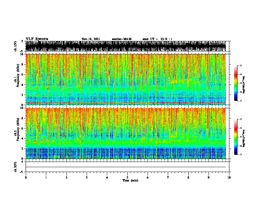Click time axis tick label "7"

(168, 178)
